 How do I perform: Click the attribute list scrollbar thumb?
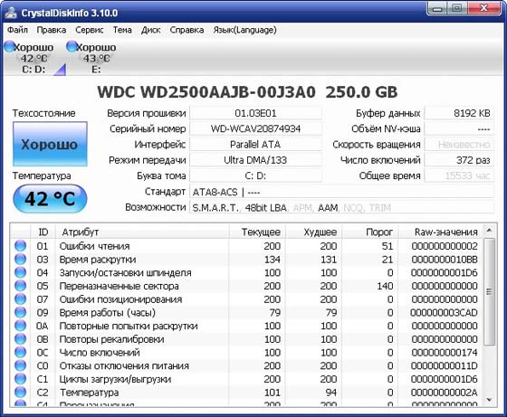click(489, 291)
